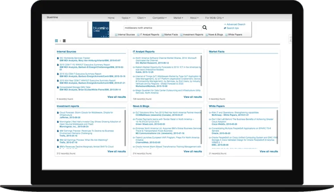Screen dimensions: 334x192
Task: Click external-link icon for Internet of Things Middleware Market
Action: 134,76
